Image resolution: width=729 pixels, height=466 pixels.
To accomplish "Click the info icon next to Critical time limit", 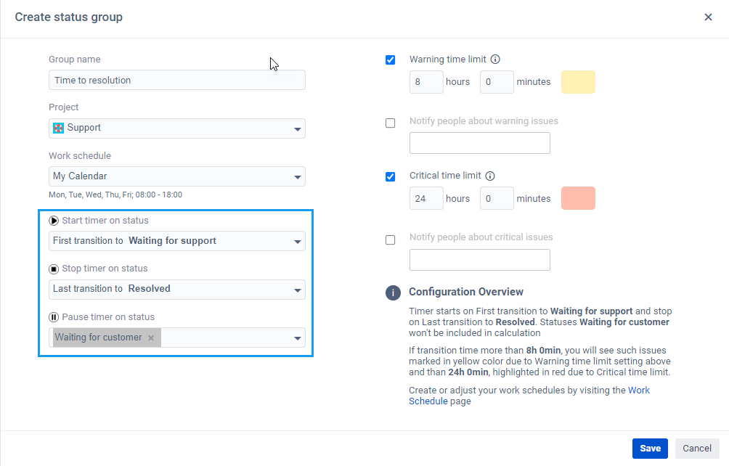I will 490,176.
